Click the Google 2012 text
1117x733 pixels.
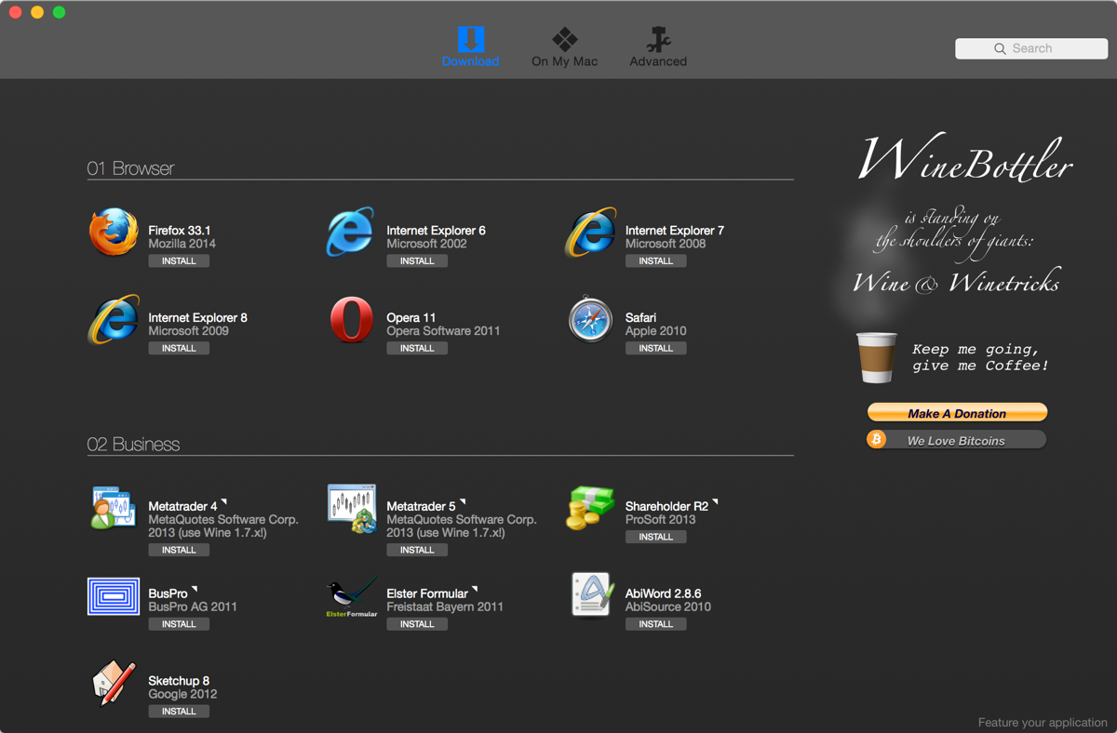pyautogui.click(x=182, y=694)
